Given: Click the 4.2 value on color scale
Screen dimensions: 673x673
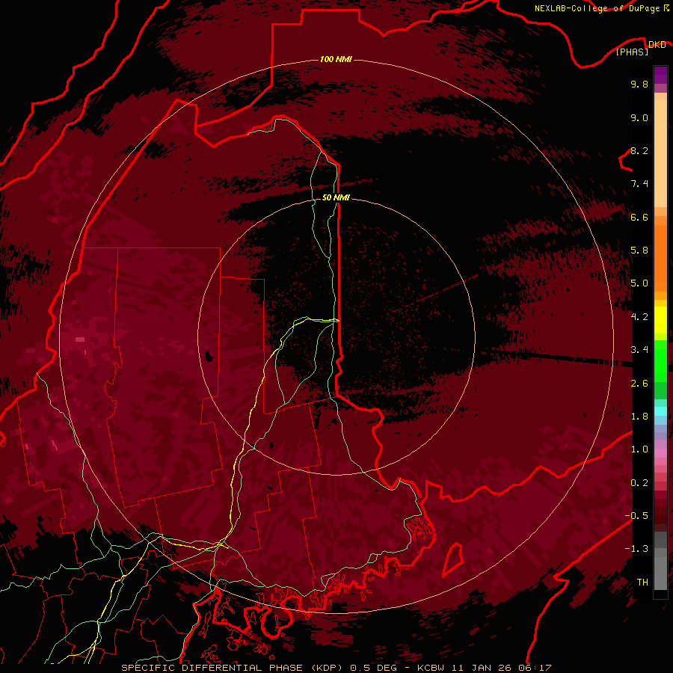Looking at the screenshot, I should pos(639,317).
